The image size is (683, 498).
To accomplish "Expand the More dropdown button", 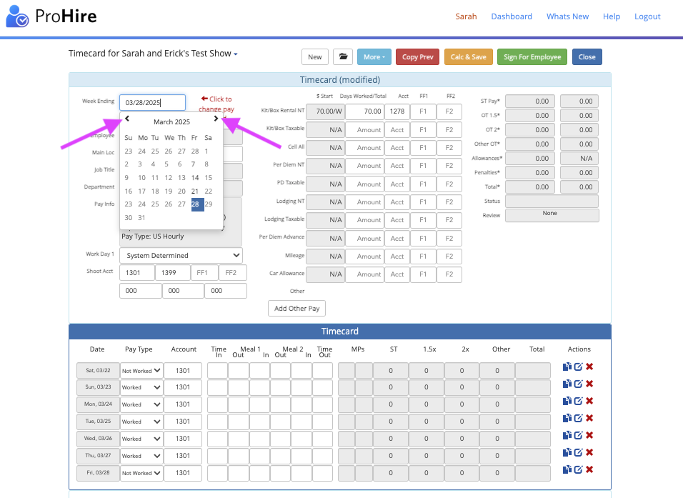I will (374, 56).
